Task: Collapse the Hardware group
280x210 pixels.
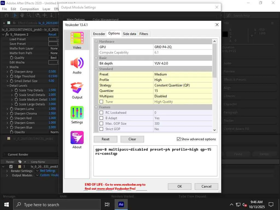Action: [x=96, y=42]
